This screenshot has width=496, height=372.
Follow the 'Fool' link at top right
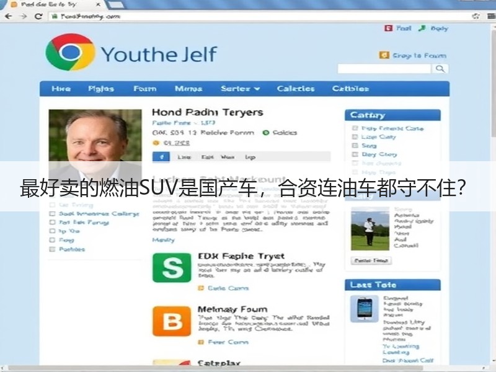404,28
